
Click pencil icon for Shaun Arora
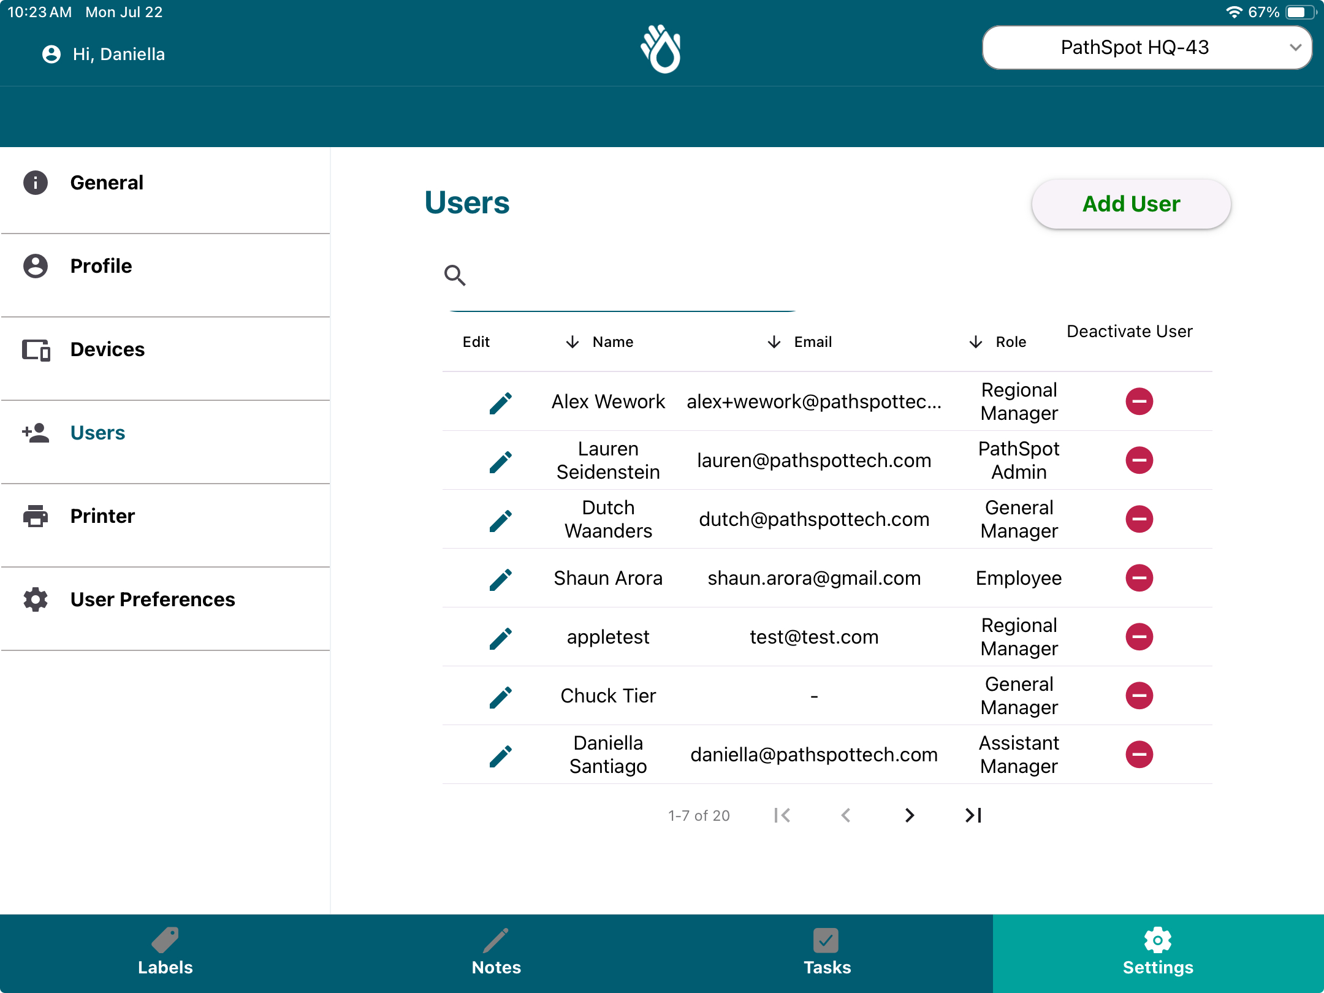[501, 579]
